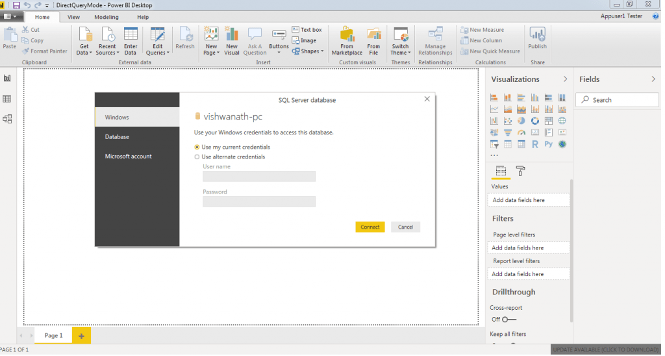Screen dimensions: 665x356
Task: Save the report from quick access toolbar
Action: [16, 5]
